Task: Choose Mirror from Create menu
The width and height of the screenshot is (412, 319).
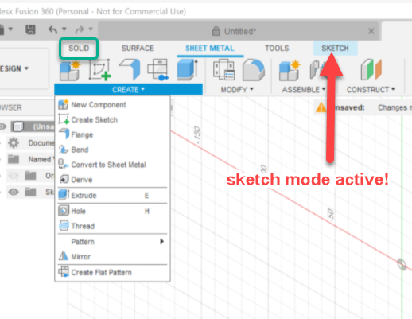Action: coord(113,256)
